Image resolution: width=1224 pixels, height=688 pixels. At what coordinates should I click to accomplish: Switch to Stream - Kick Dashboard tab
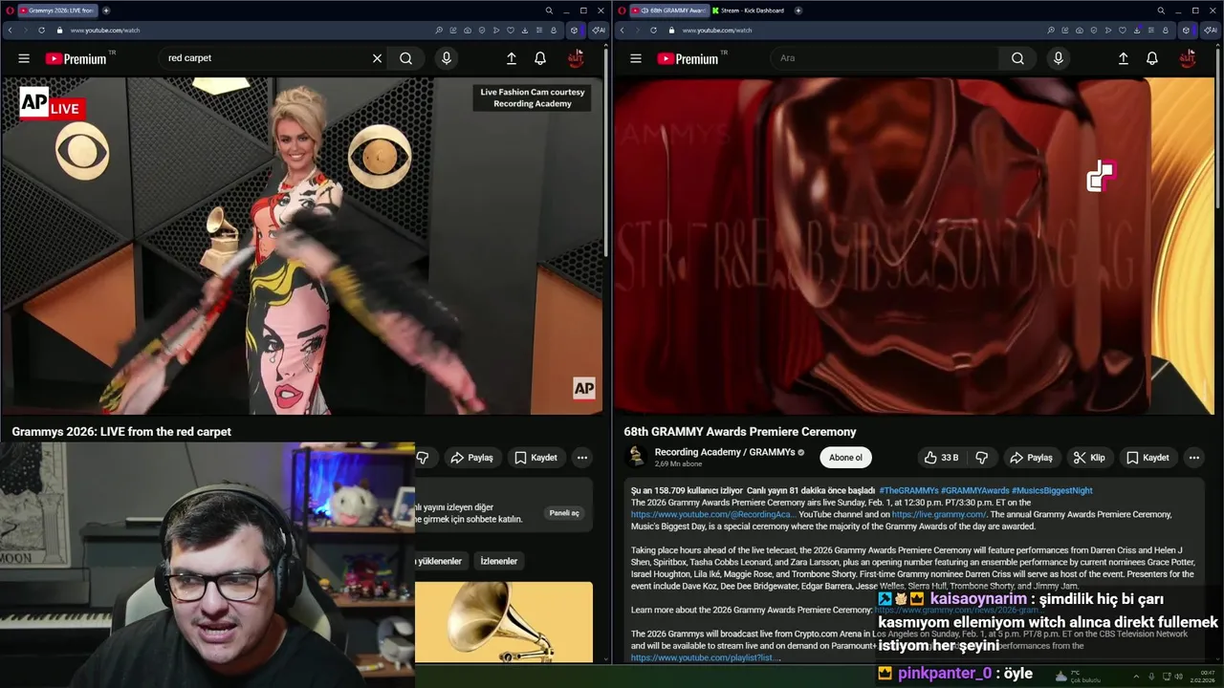749,11
